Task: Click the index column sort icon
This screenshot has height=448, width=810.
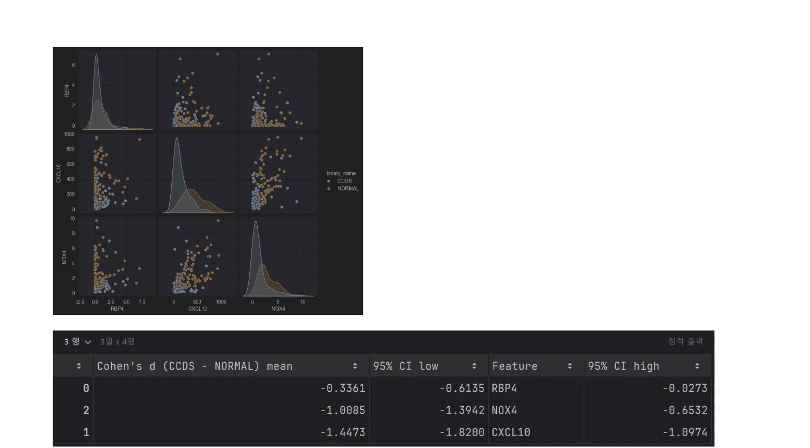Action: [x=79, y=366]
